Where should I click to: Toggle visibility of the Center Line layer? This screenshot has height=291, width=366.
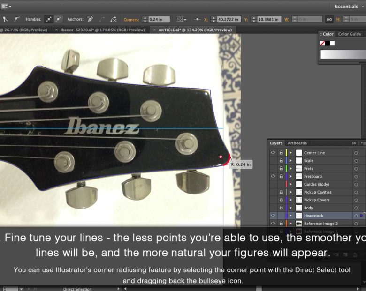273,153
